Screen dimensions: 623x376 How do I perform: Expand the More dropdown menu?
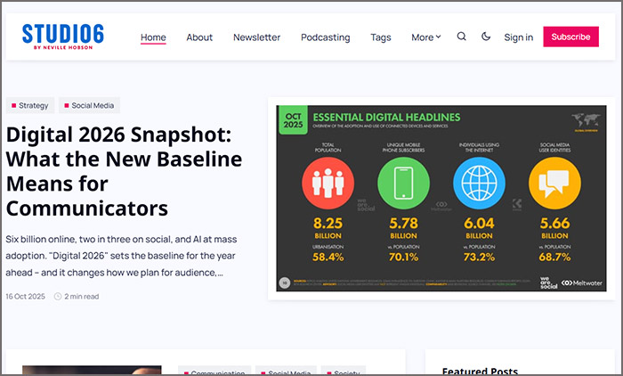tap(425, 37)
